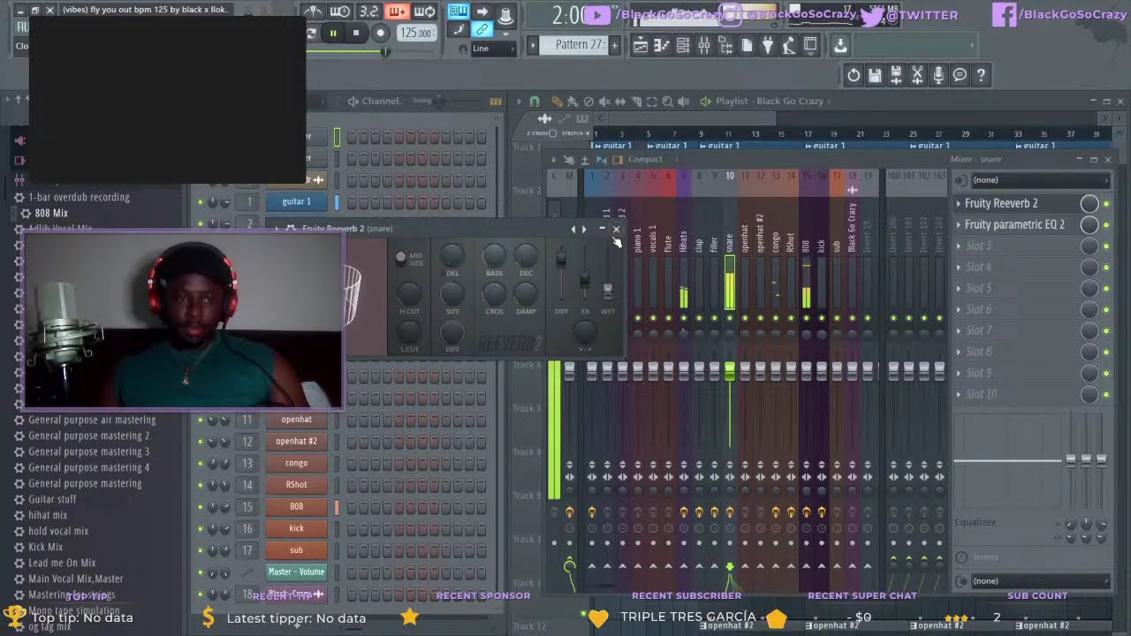Image resolution: width=1131 pixels, height=636 pixels.
Task: Save the project with the disk icon
Action: point(875,75)
